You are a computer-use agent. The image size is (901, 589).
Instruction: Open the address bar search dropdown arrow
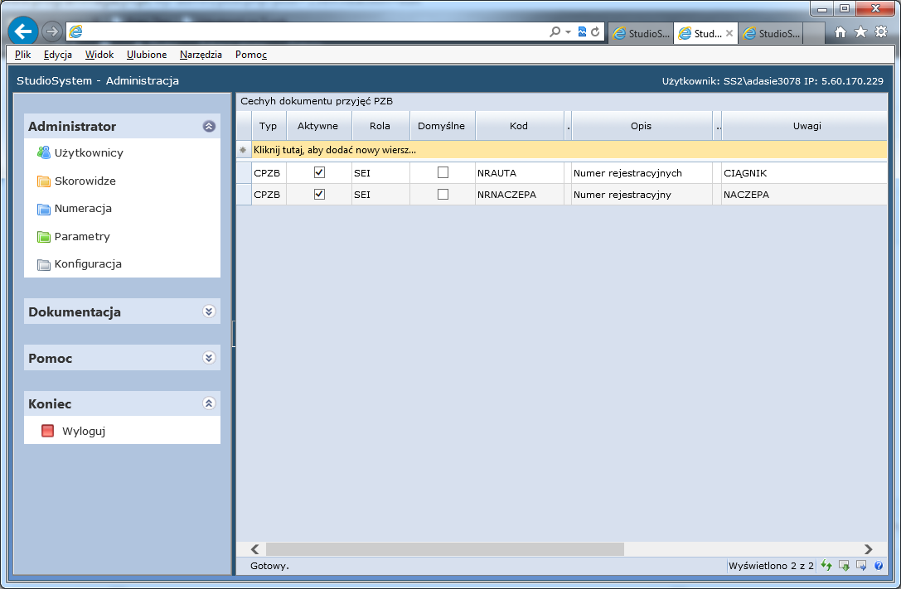568,32
